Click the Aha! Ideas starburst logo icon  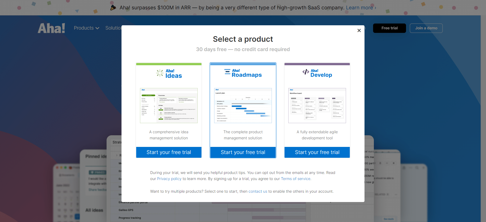(x=160, y=73)
